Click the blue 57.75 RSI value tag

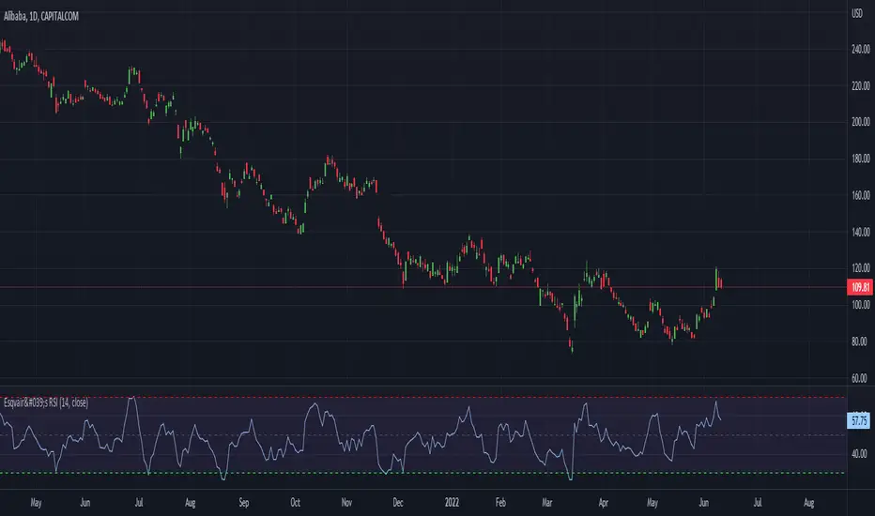click(859, 420)
